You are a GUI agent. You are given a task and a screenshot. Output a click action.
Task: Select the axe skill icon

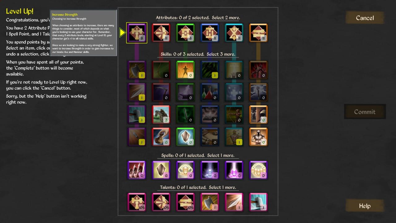click(x=136, y=70)
